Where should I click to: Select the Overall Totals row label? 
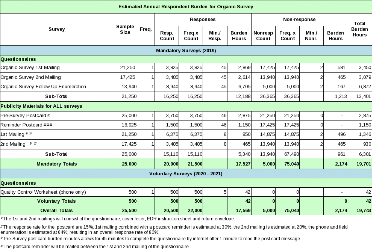click(x=56, y=211)
